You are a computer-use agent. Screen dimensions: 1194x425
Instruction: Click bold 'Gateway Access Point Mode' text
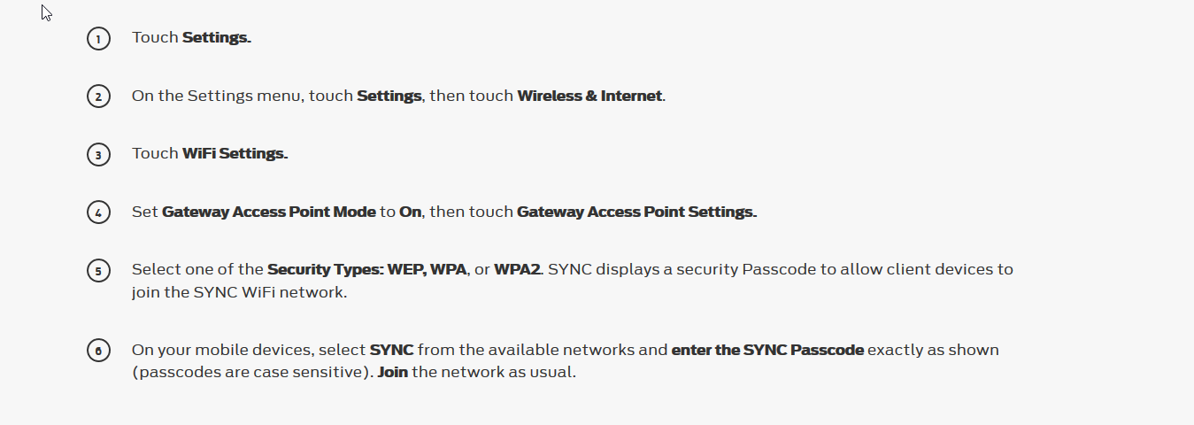point(269,212)
